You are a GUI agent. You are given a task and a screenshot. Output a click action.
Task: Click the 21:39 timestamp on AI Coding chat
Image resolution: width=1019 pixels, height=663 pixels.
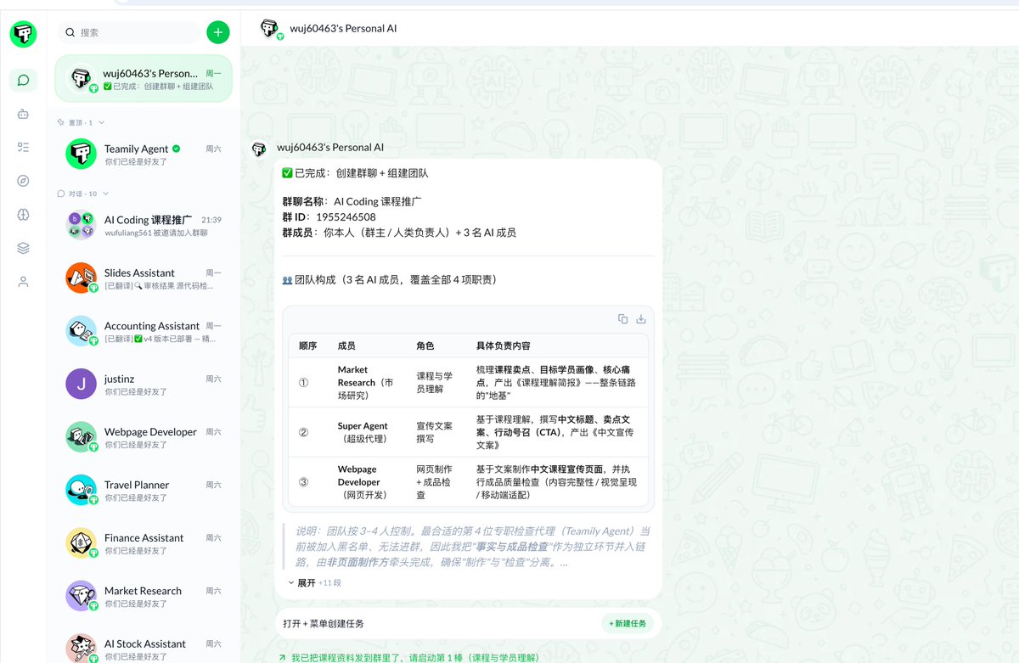click(x=211, y=220)
